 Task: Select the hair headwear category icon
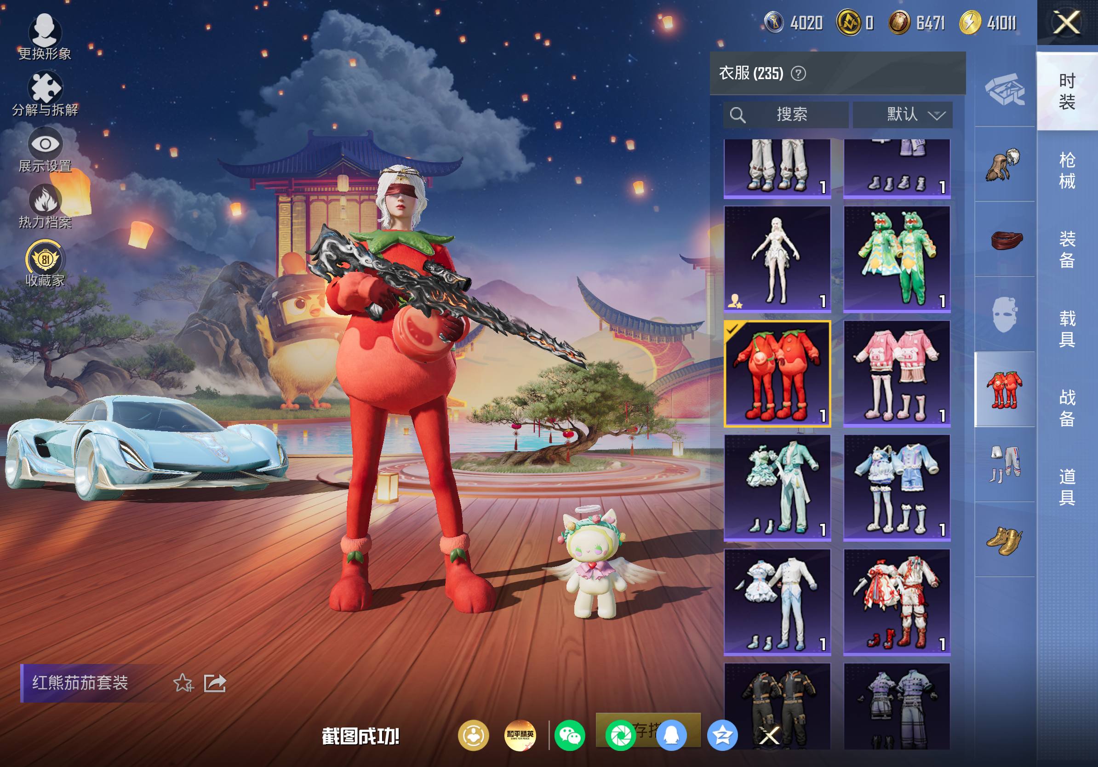[x=1005, y=164]
